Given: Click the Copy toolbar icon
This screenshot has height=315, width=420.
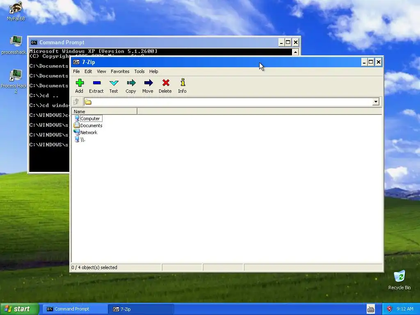Looking at the screenshot, I should (131, 83).
